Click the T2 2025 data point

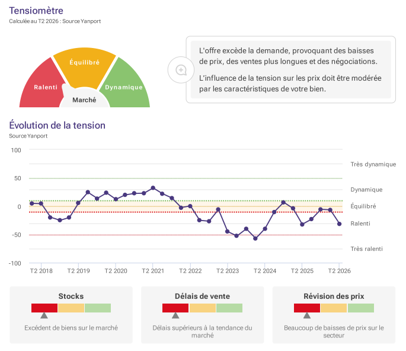click(302, 224)
